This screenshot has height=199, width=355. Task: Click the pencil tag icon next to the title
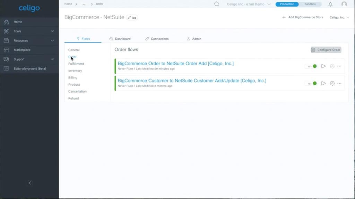tap(132, 17)
